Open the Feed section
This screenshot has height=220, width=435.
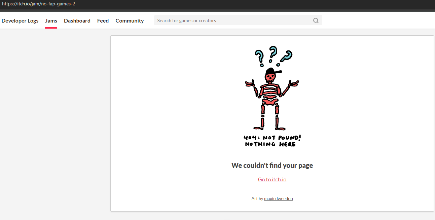pyautogui.click(x=103, y=21)
